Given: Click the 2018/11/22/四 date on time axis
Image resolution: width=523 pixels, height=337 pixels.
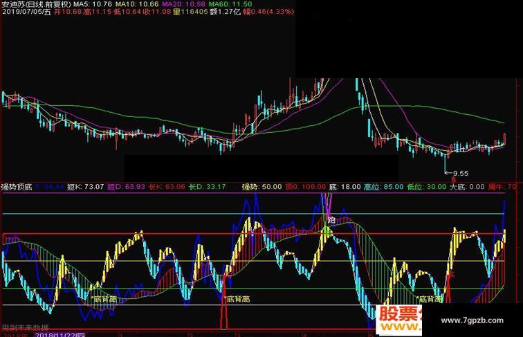Looking at the screenshot, I should [60, 335].
